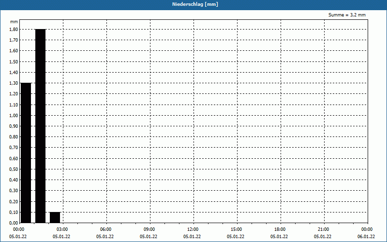Viewport: 387px width, 242px height.
Task: Click the 09:00 time axis label
Action: click(x=149, y=229)
